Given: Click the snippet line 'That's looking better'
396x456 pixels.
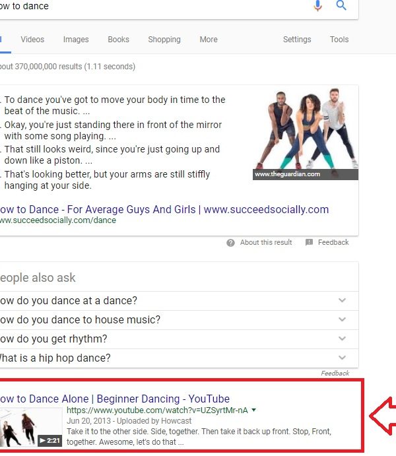Looking at the screenshot, I should pyautogui.click(x=107, y=179).
